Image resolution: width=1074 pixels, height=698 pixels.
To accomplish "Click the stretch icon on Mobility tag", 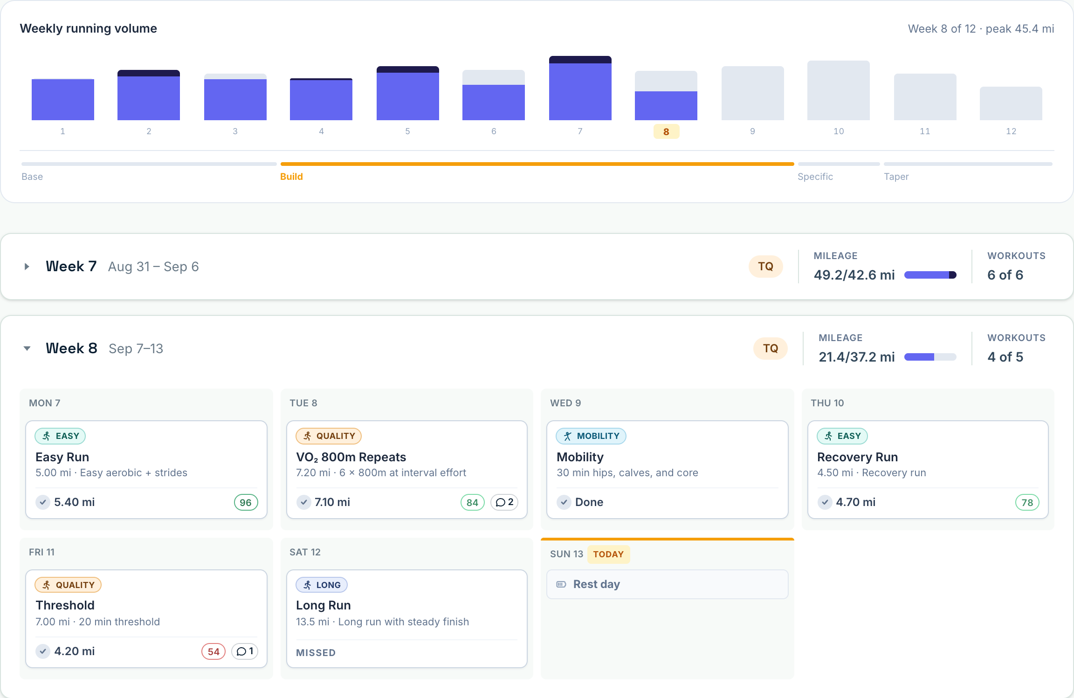I will tap(568, 436).
